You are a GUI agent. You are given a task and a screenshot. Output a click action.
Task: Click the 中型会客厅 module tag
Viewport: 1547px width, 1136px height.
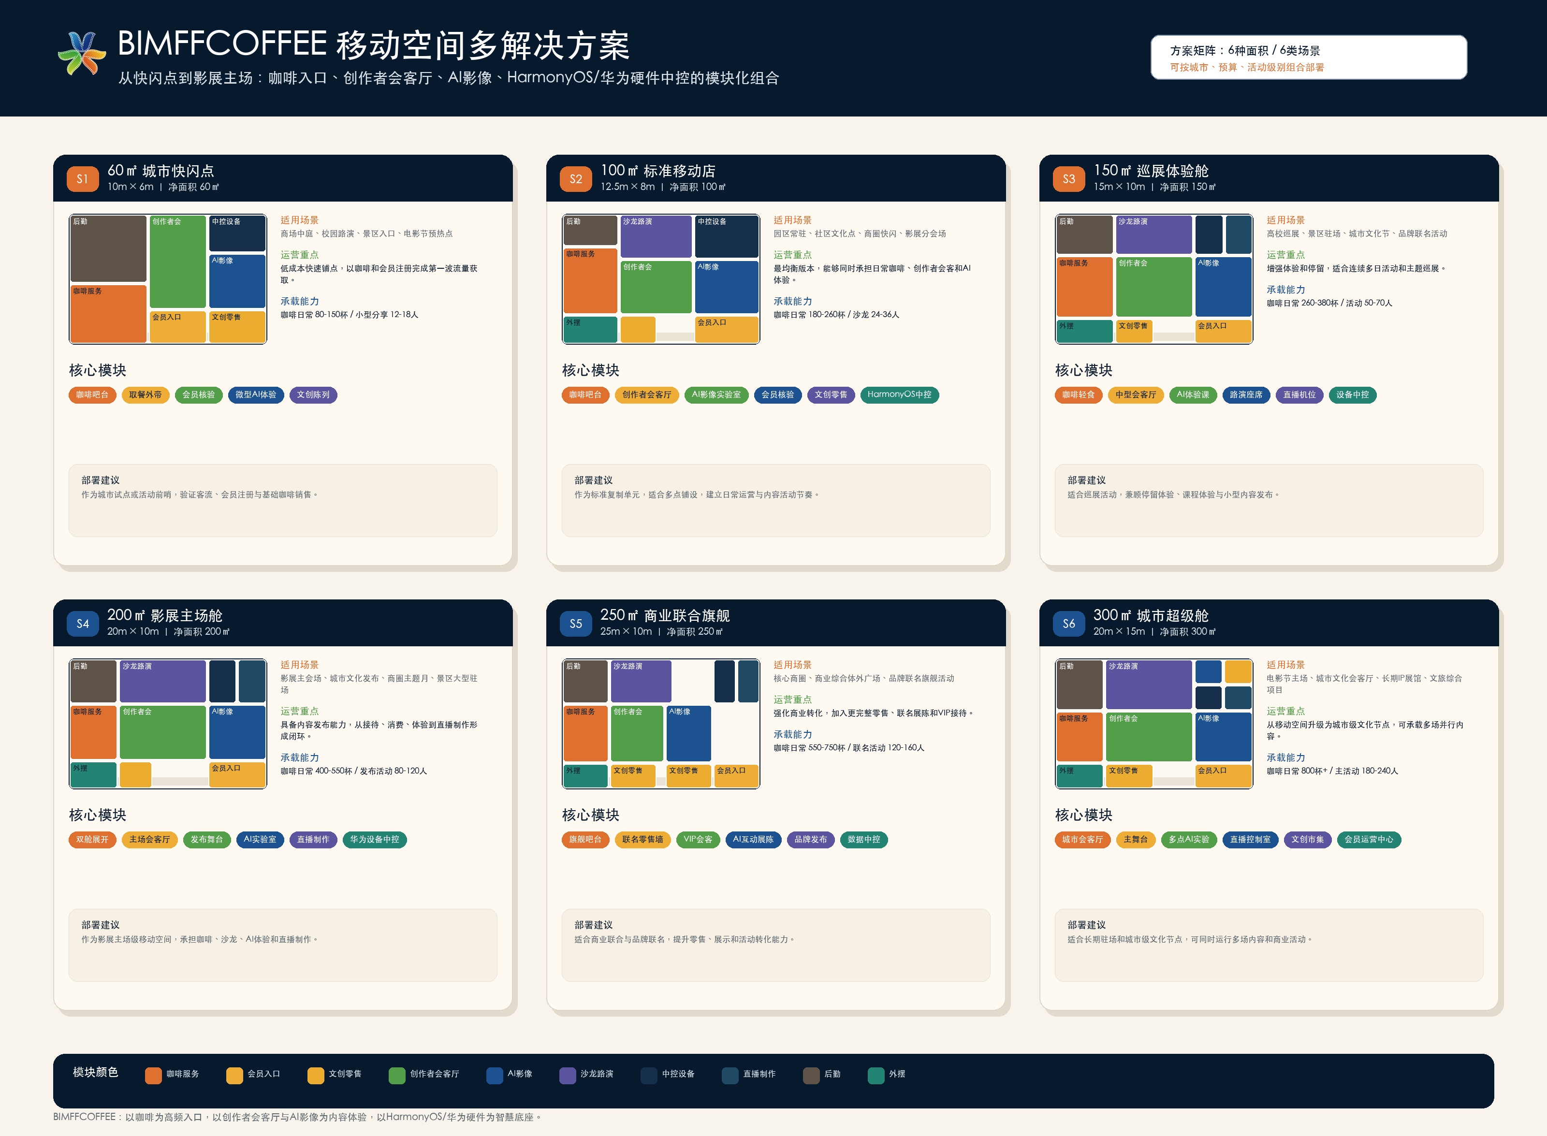tap(1136, 395)
